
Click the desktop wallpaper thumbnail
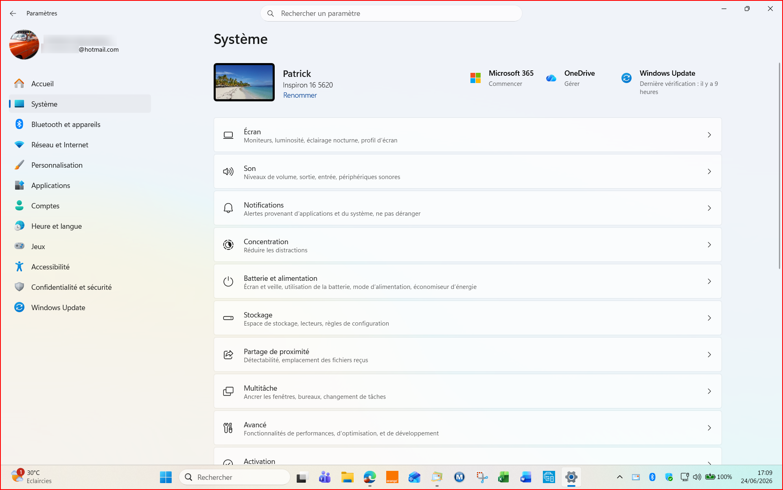tap(244, 82)
